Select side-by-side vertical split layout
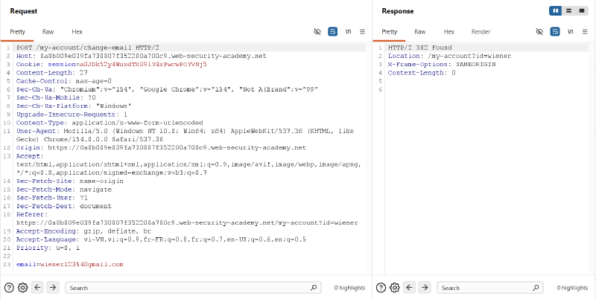The image size is (596, 299). pyautogui.click(x=555, y=11)
